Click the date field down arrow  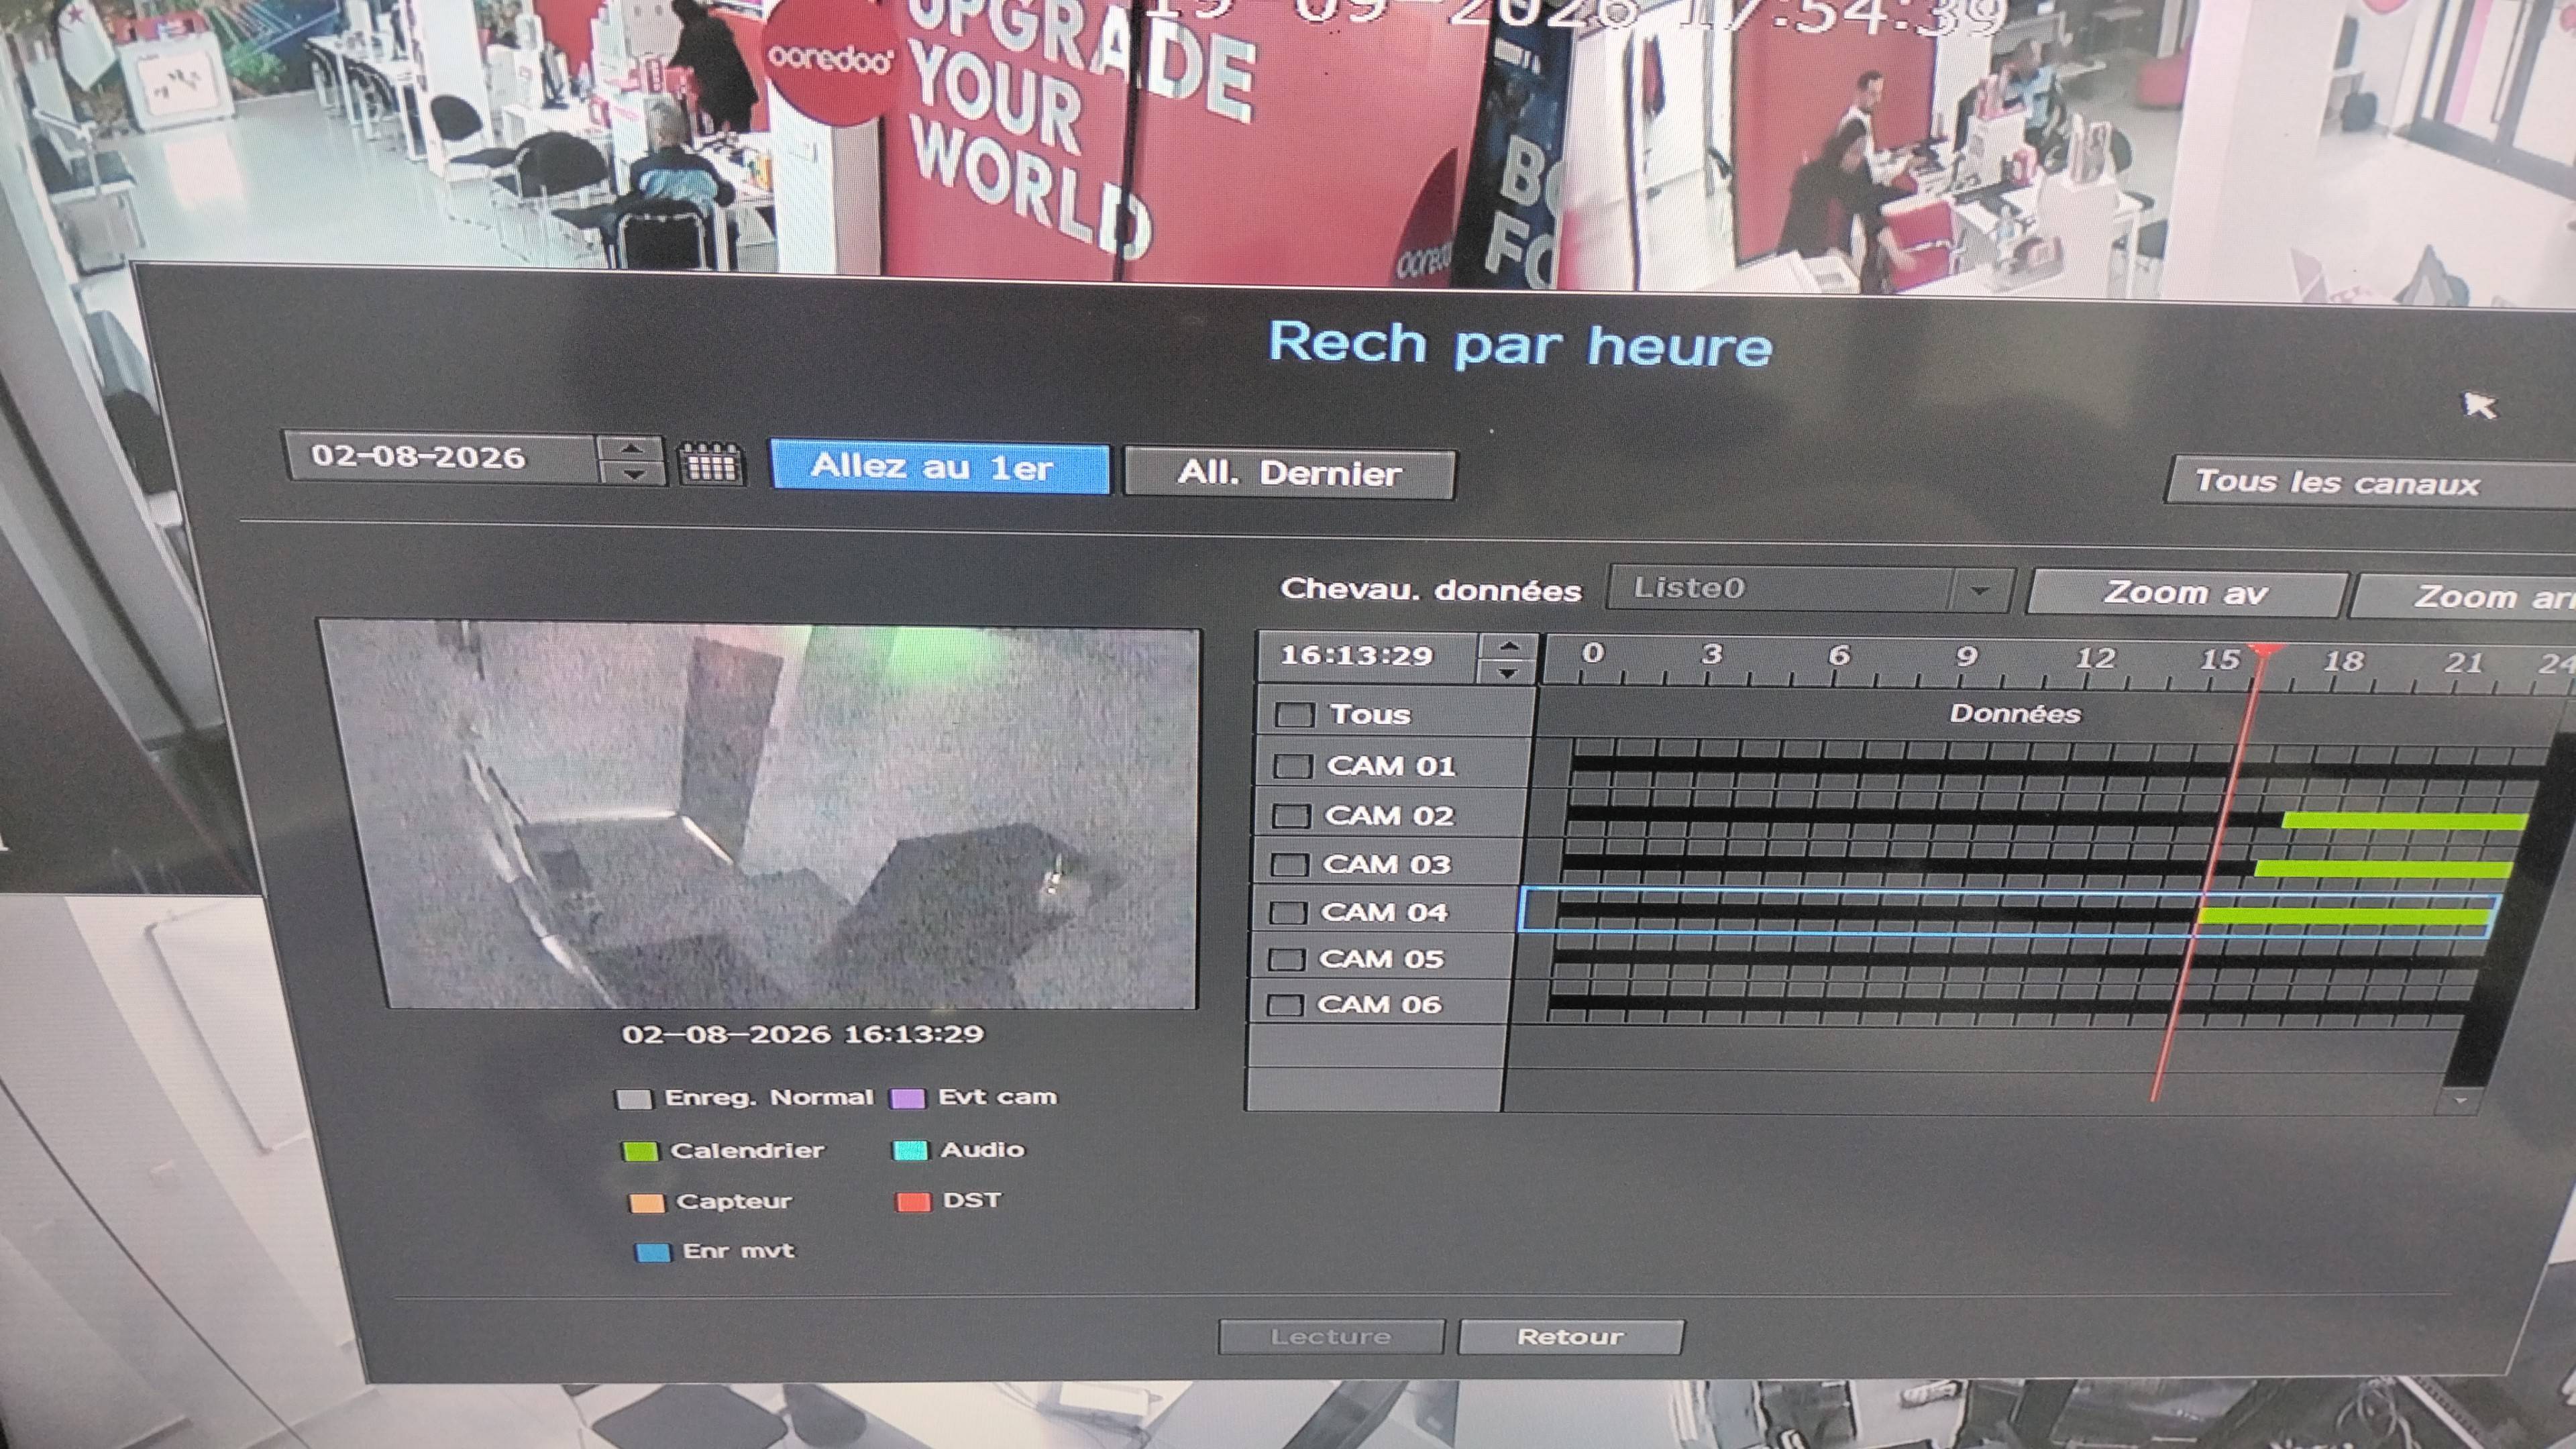click(632, 473)
